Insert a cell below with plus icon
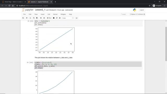Image resolution: width=167 pixels, height=94 pixels. pyautogui.click(x=27, y=18)
